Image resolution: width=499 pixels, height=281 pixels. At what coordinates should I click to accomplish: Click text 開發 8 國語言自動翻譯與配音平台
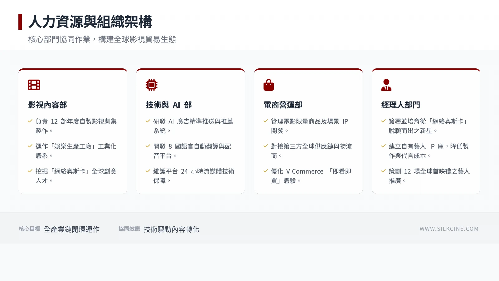(192, 151)
